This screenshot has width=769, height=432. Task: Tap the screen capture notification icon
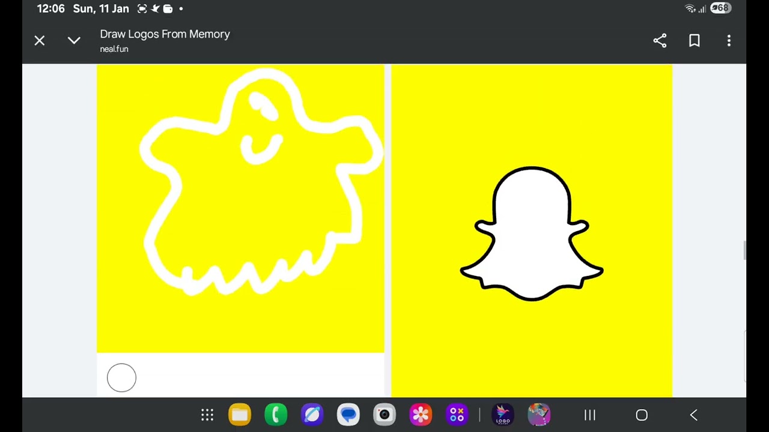142,9
